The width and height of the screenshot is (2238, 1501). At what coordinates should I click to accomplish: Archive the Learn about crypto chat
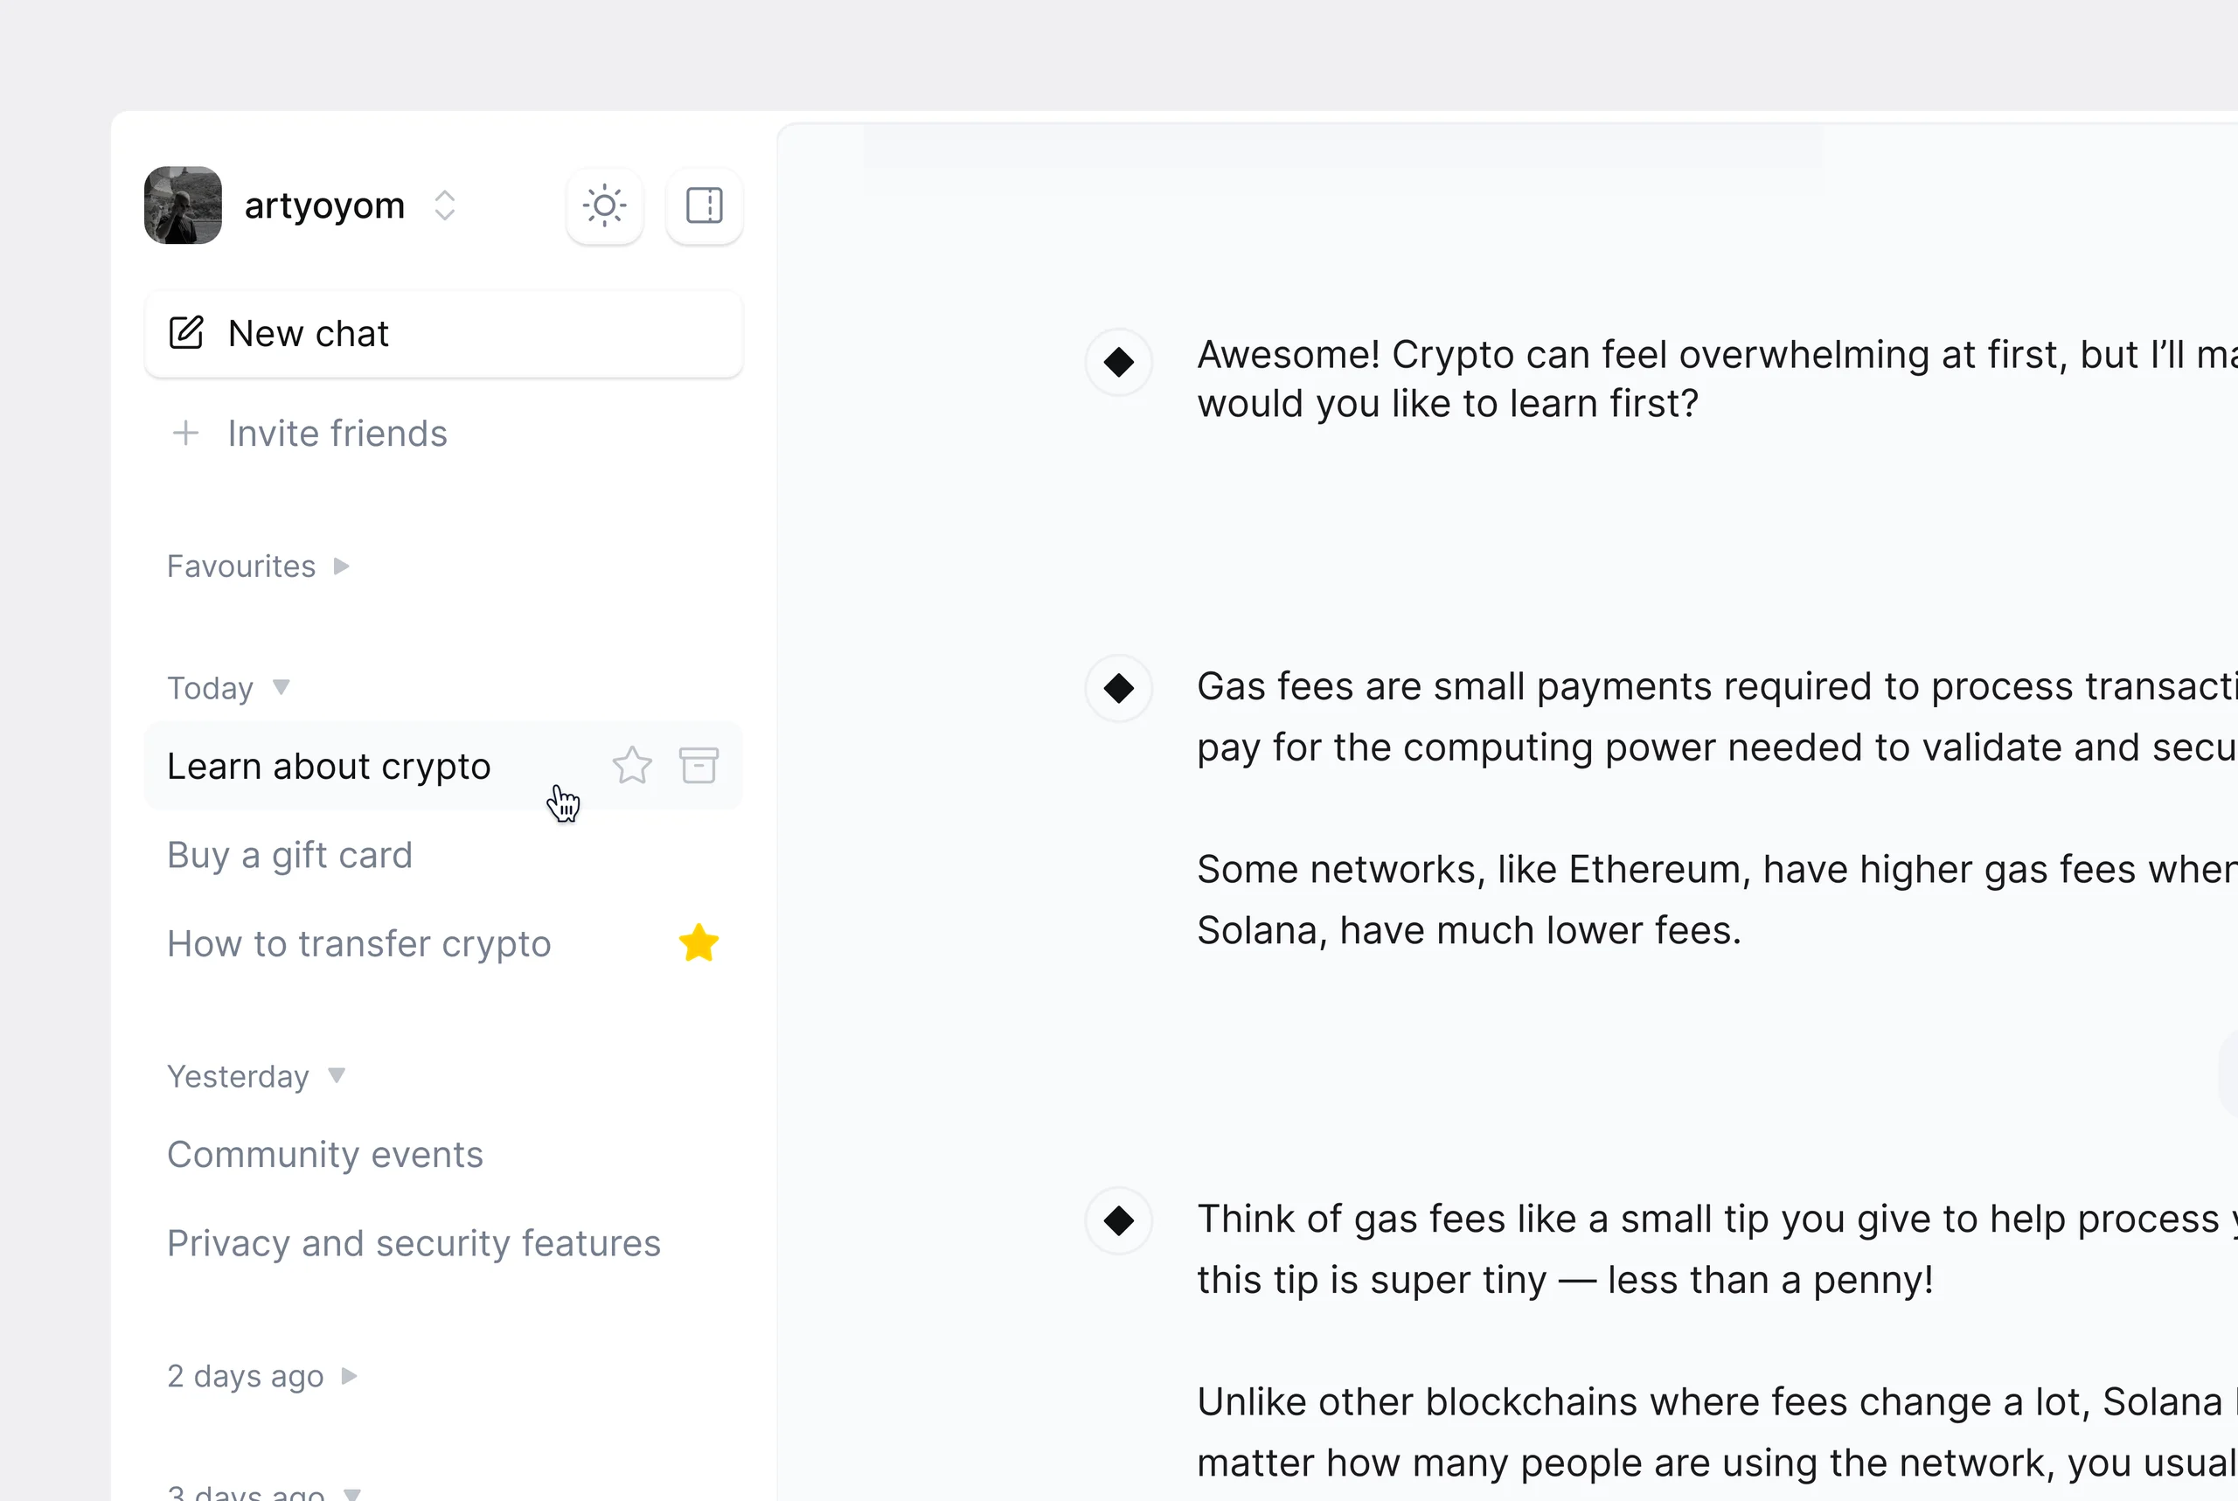(x=699, y=766)
